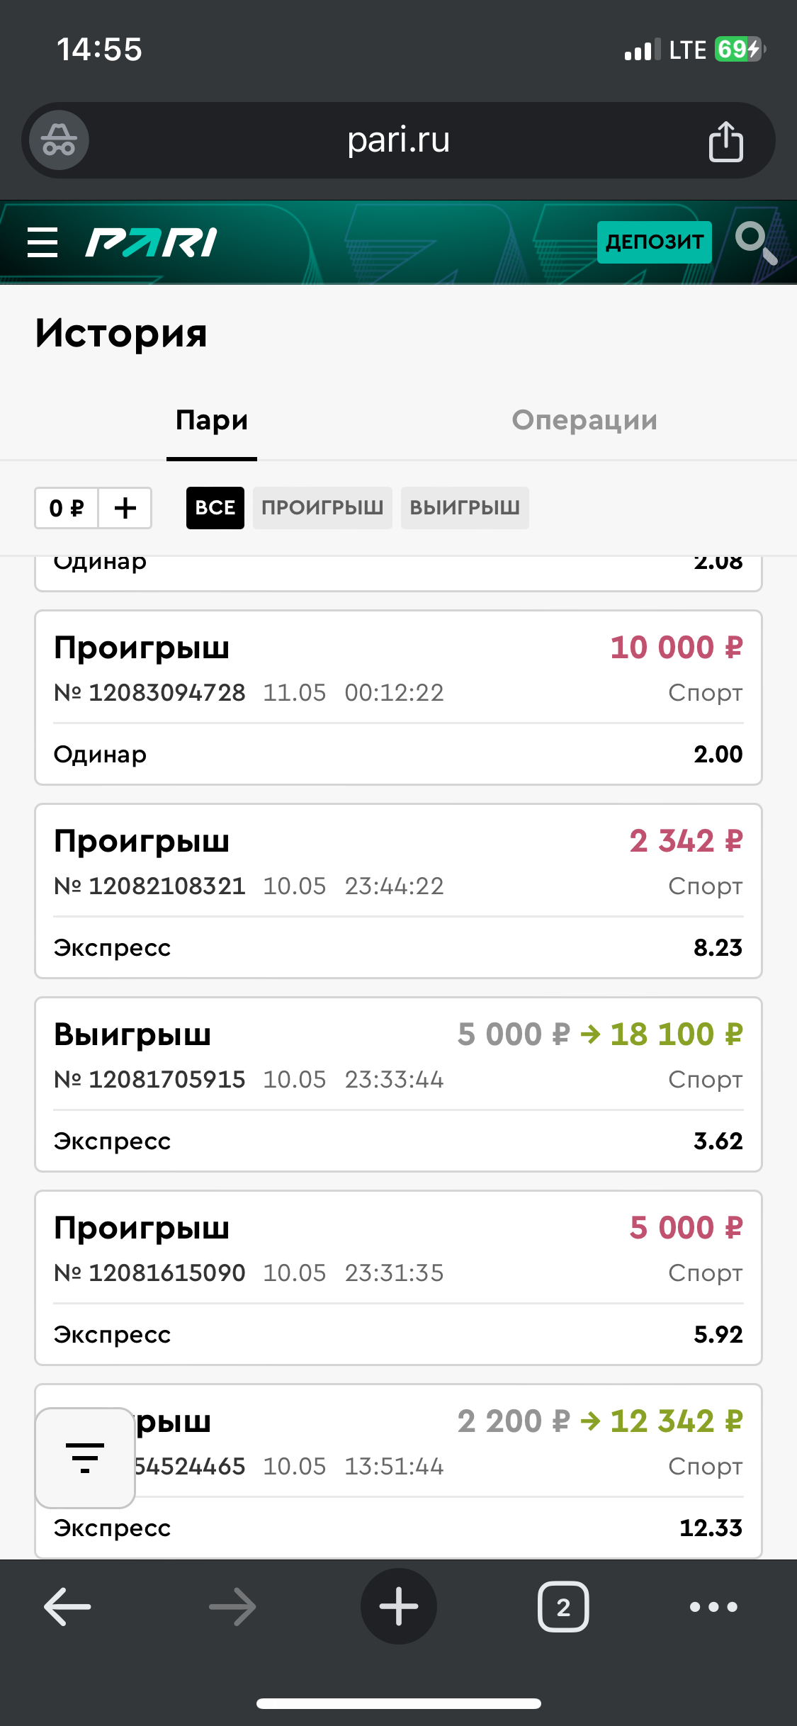
Task: Open the hamburger menu icon
Action: pos(43,242)
